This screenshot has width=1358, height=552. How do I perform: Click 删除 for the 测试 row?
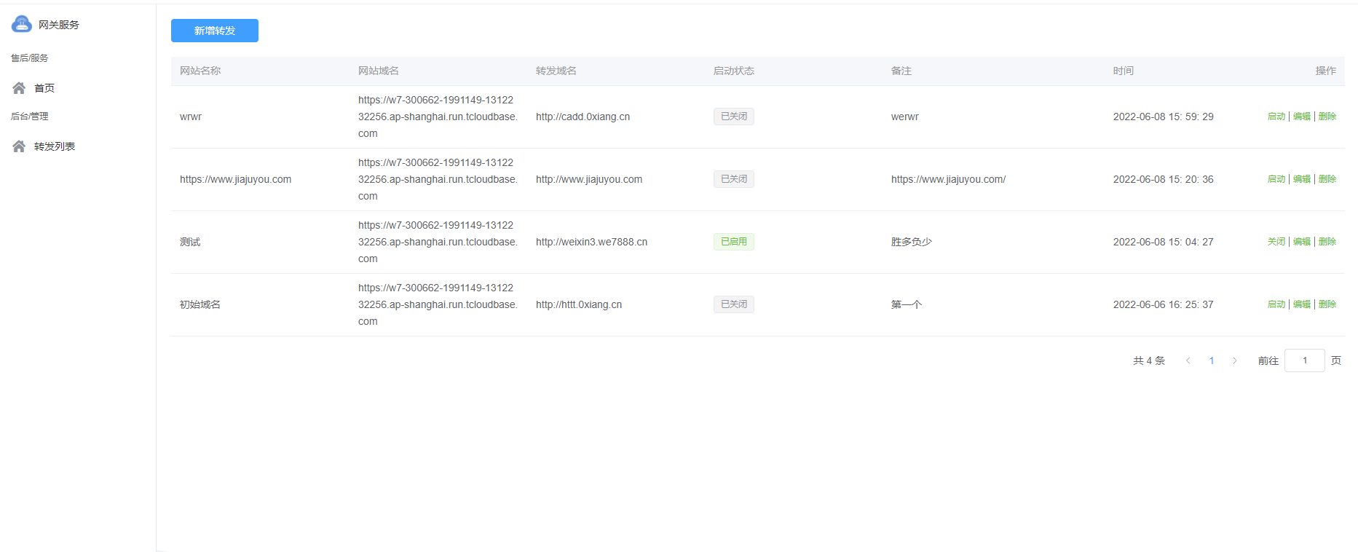click(x=1327, y=242)
